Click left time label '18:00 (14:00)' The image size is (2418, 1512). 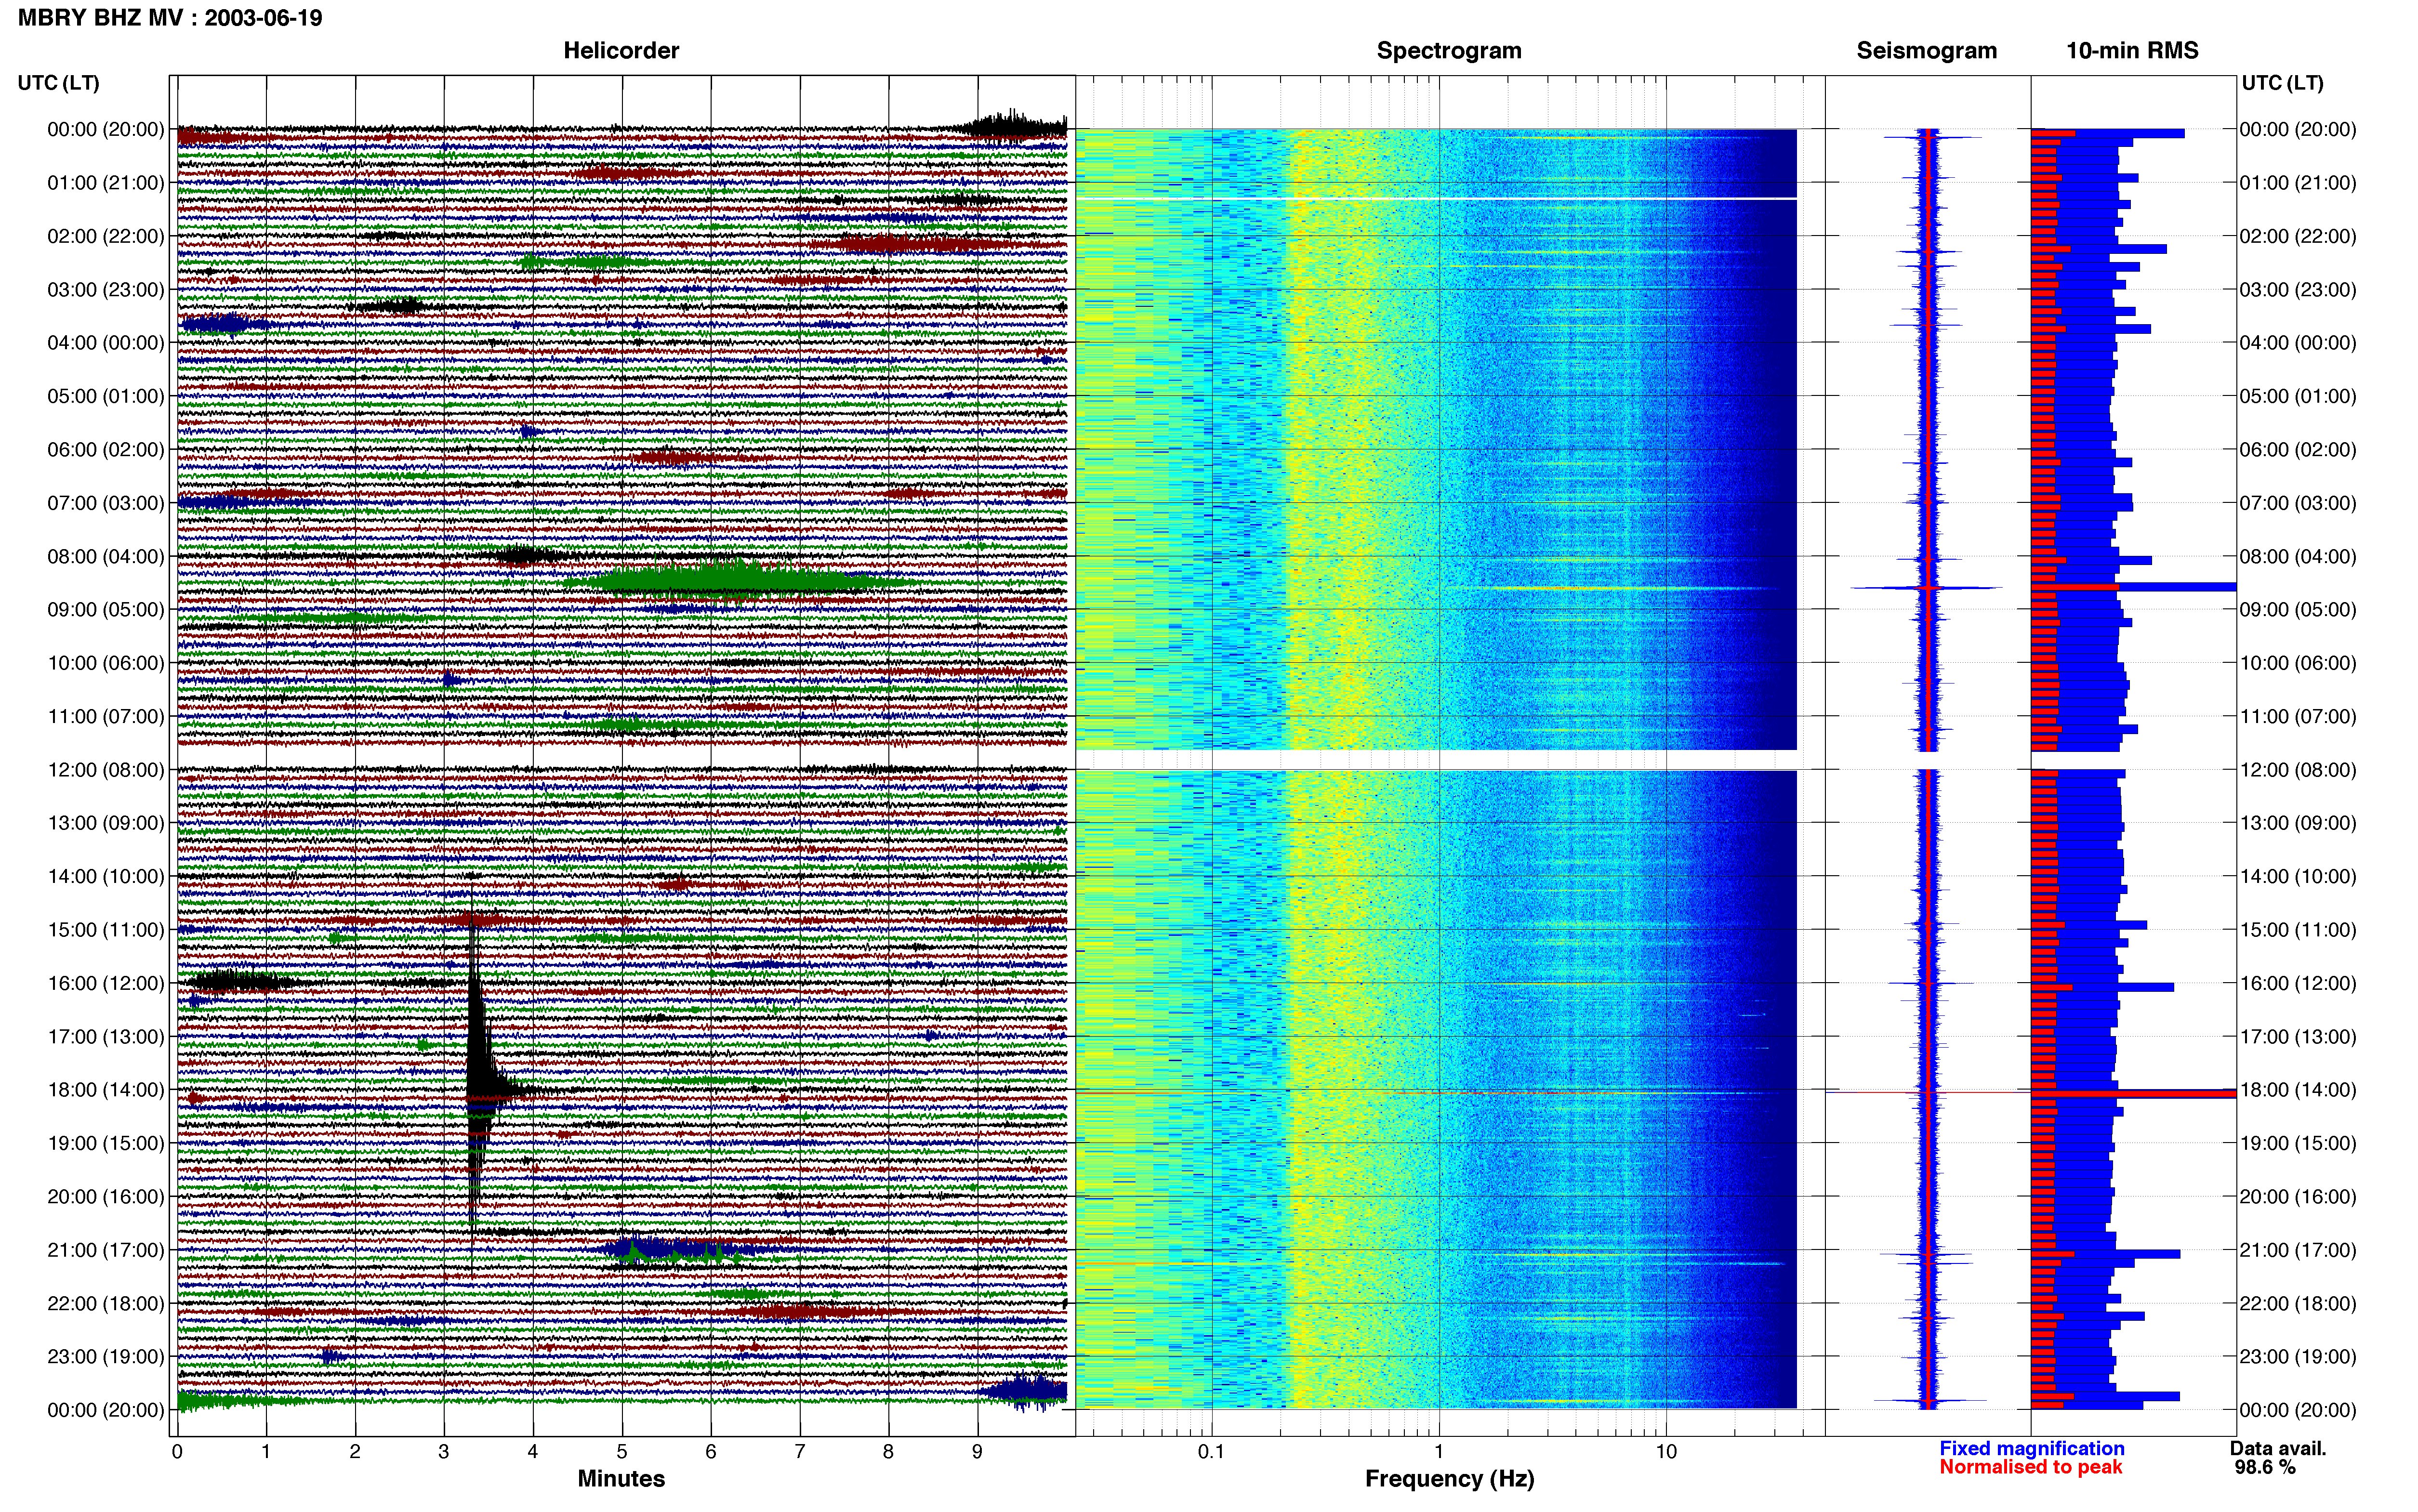[x=106, y=1090]
